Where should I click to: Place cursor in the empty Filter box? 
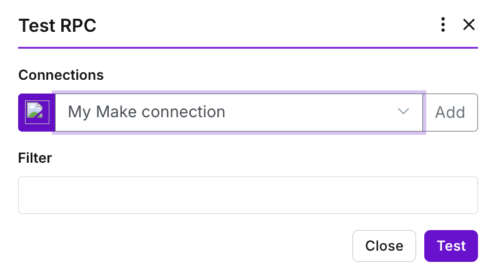point(247,195)
